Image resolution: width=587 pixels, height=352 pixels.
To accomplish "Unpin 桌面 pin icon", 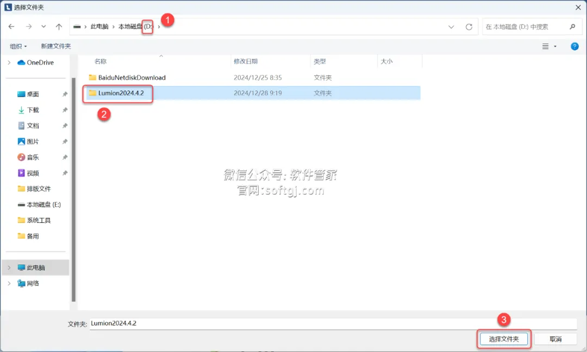I will pyautogui.click(x=65, y=94).
